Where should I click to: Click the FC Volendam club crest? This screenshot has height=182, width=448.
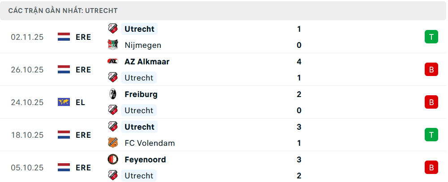point(112,143)
